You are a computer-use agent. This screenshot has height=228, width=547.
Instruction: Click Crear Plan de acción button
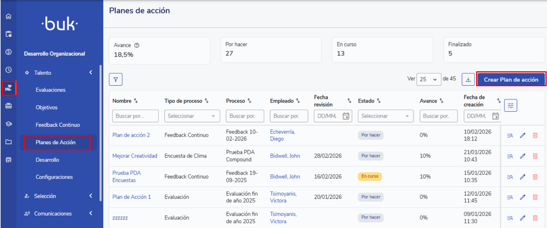point(511,79)
